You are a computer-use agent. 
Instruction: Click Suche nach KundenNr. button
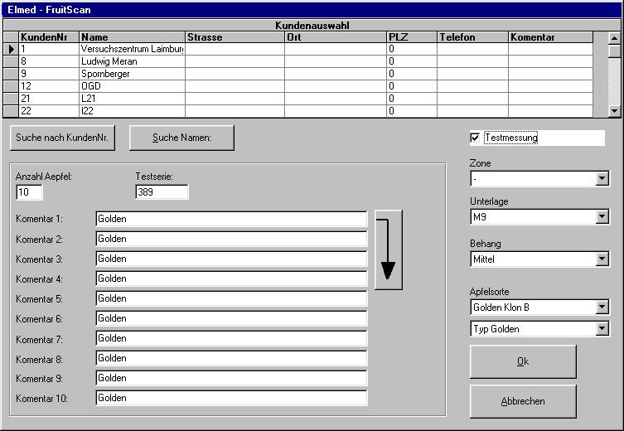click(x=63, y=138)
